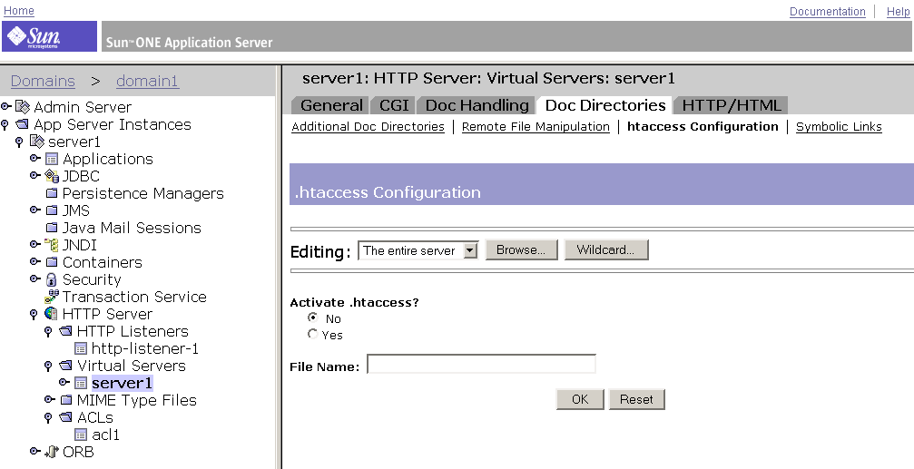Screen dimensions: 914x469
Task: Select the Transaction Service tree label
Action: [134, 297]
